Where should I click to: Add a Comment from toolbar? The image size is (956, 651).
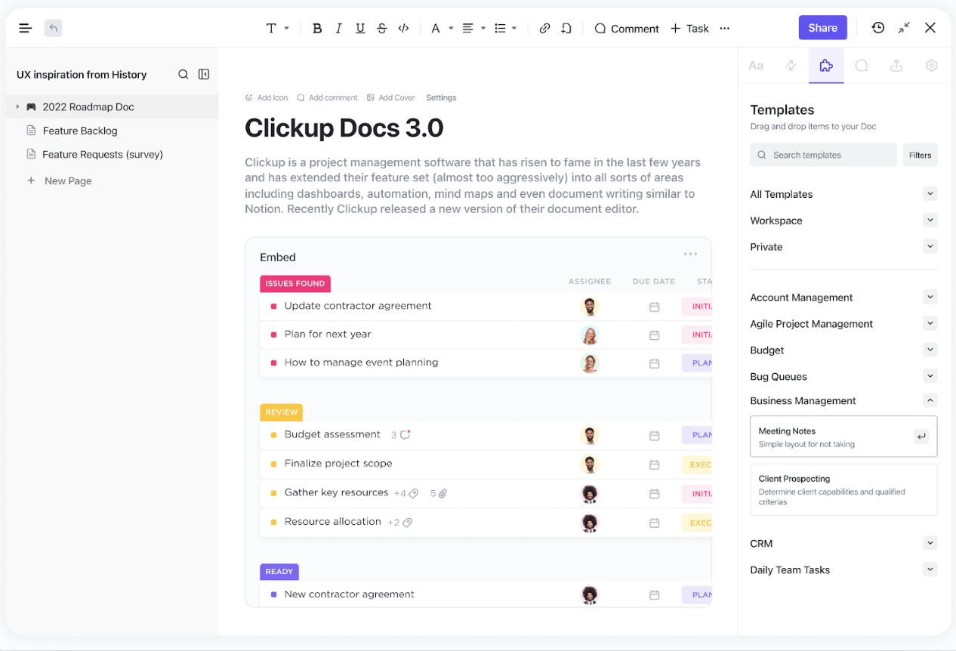[627, 29]
